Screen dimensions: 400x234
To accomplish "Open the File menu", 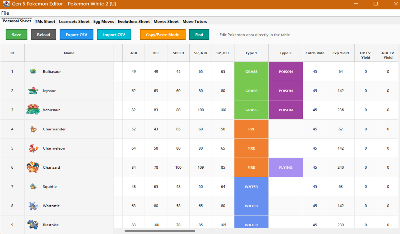I will pyautogui.click(x=5, y=13).
